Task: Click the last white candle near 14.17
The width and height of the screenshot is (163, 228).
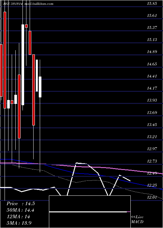Action: coord(40,87)
